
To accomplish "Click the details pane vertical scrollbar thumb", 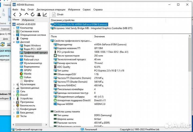I will click(x=190, y=55).
